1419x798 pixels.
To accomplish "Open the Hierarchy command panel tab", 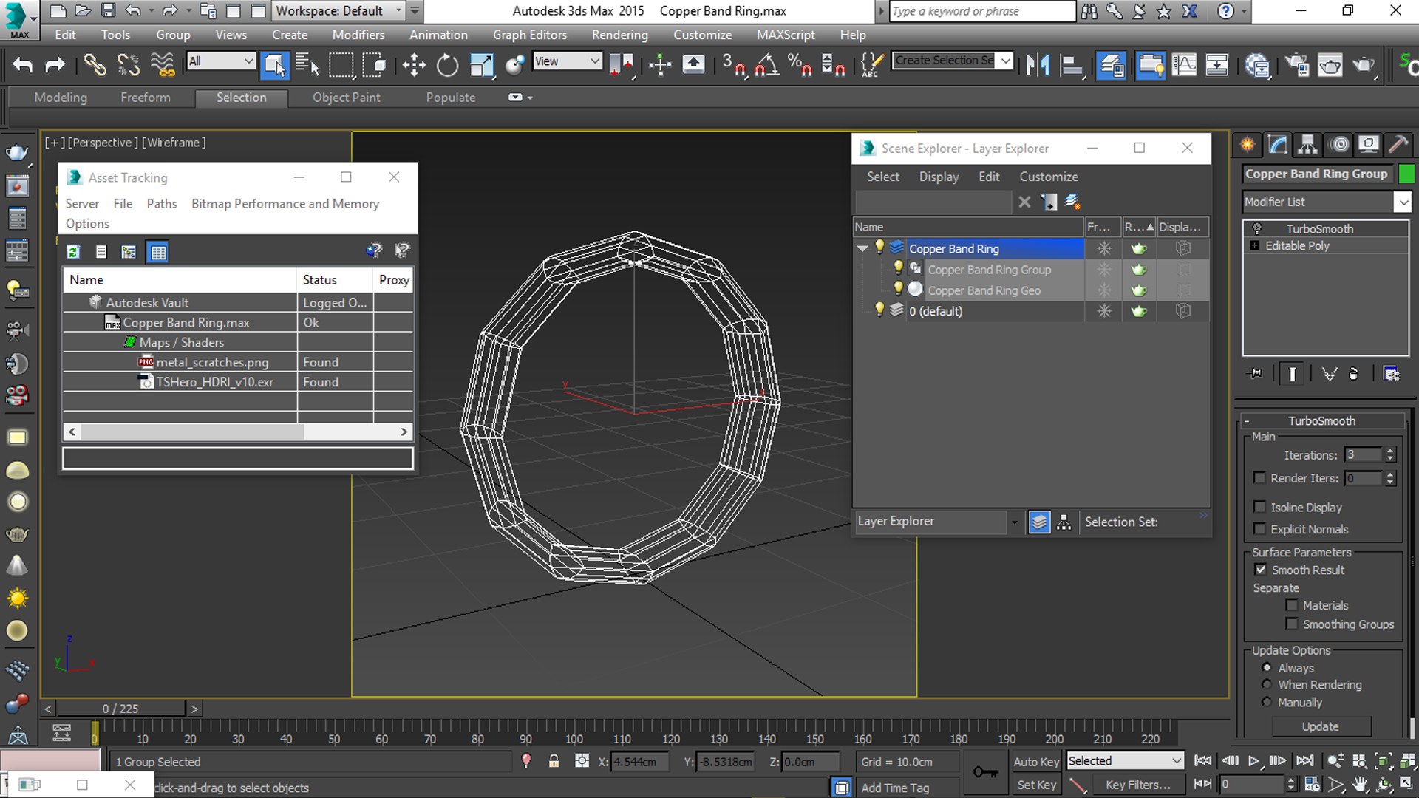I will [x=1308, y=144].
